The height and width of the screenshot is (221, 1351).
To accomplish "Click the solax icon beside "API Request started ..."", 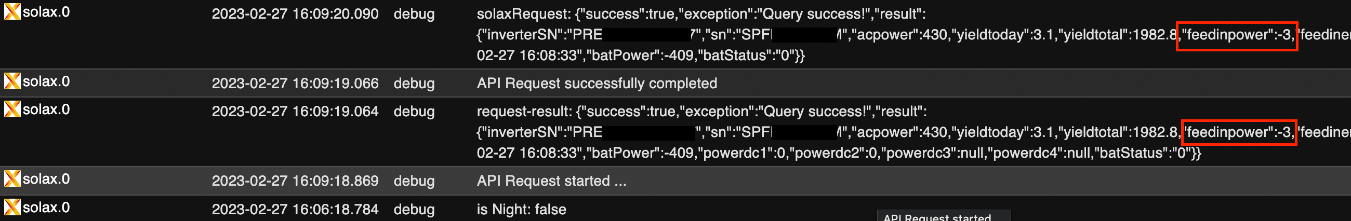I will 12,179.
